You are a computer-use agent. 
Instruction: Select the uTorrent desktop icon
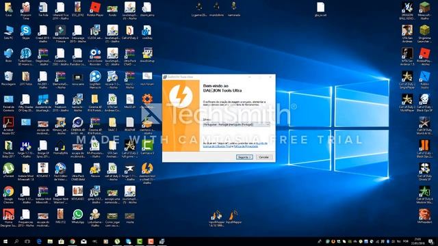pos(8,170)
